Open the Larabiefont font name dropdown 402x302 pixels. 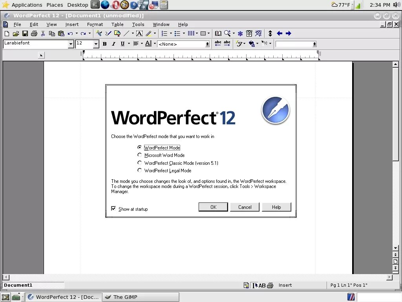click(71, 44)
